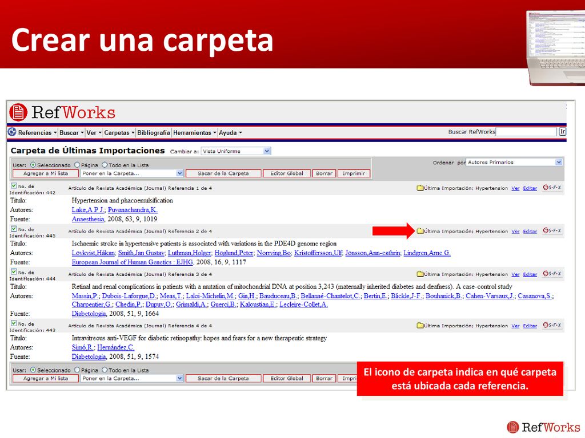
Task: Open Diabetologia link with pages 1664
Action: coord(89,314)
